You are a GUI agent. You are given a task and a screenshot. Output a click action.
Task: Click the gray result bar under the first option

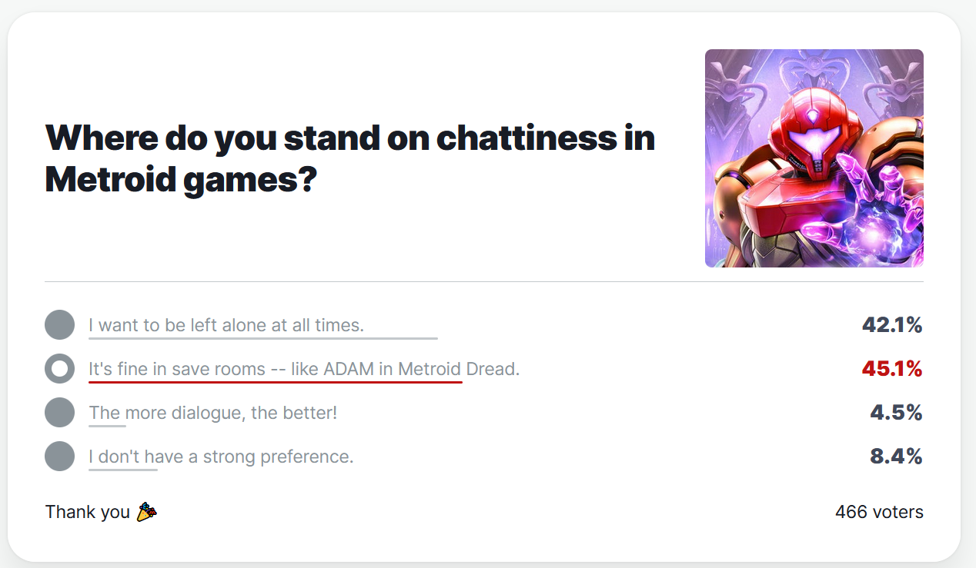262,337
